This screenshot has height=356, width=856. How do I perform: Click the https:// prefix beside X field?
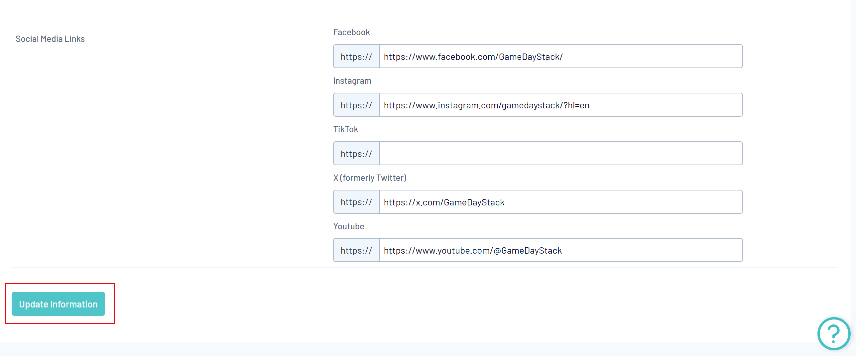click(x=356, y=202)
